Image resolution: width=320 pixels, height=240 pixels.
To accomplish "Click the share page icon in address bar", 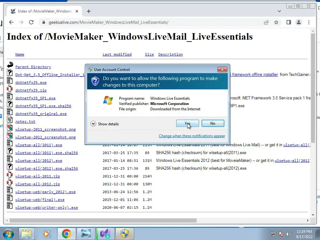I will (266, 22).
